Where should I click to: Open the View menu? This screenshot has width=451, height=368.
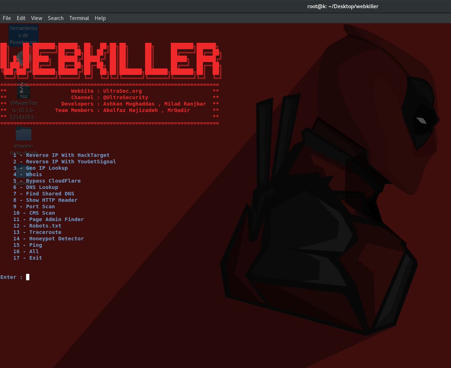point(36,18)
